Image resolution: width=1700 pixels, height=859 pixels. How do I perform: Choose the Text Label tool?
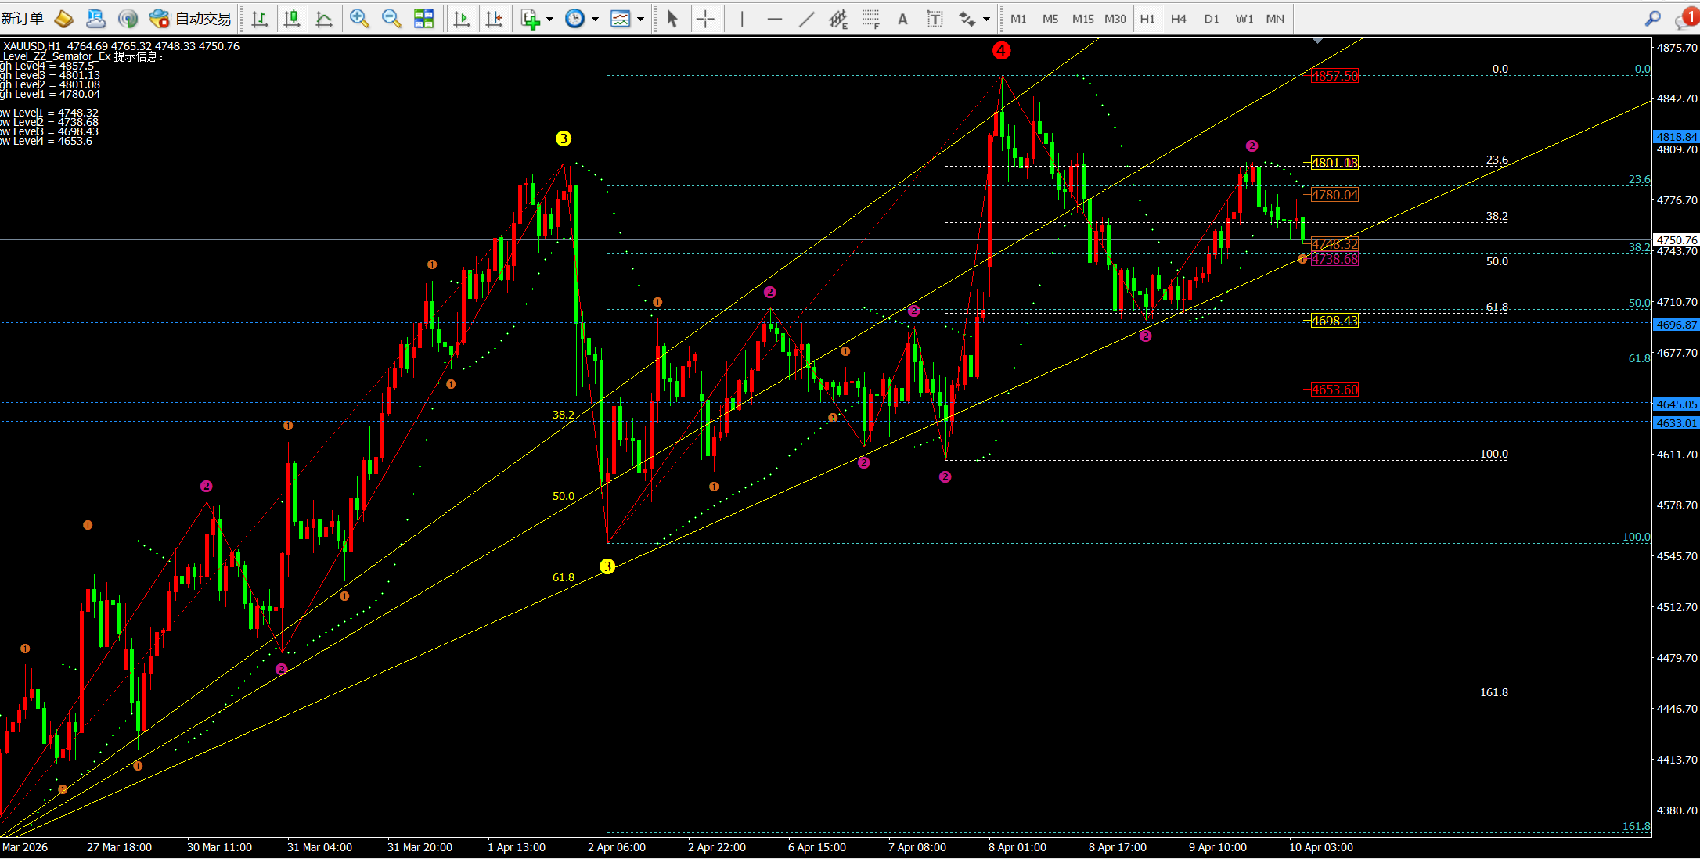(x=935, y=19)
